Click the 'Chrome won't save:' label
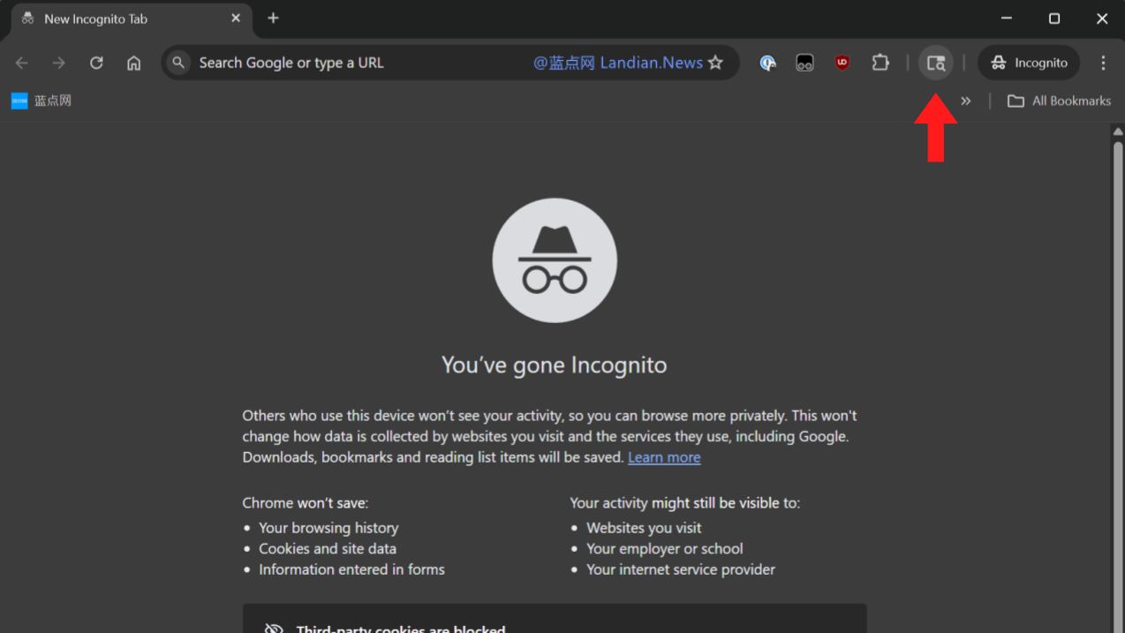 (306, 502)
